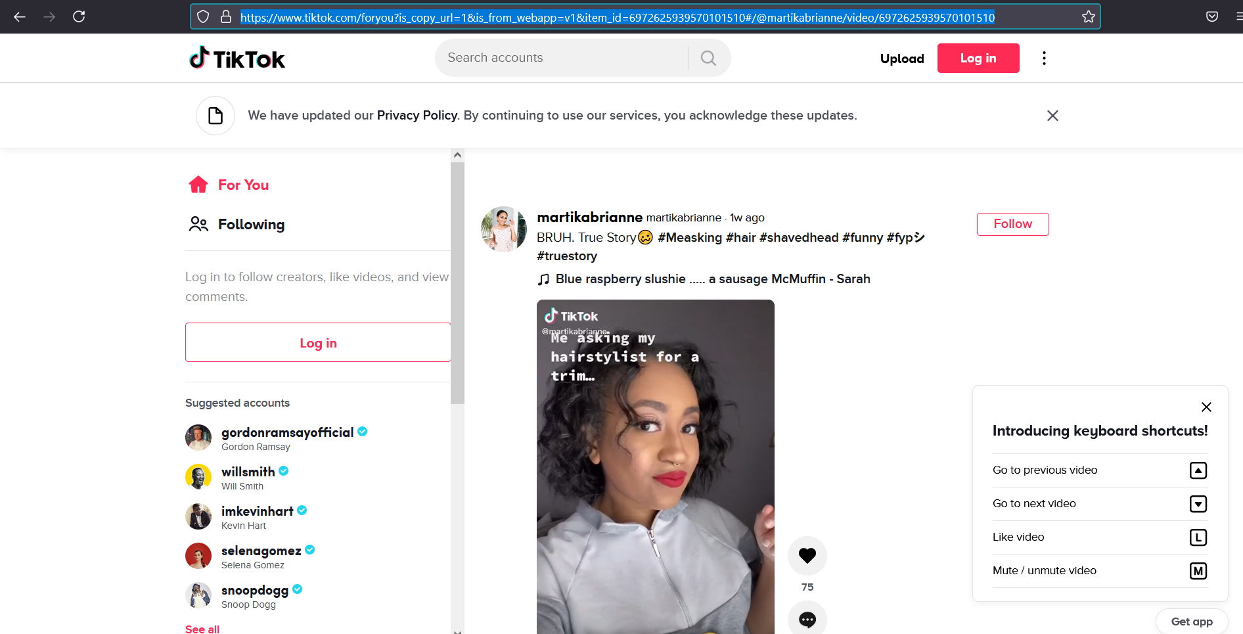
Task: Click the browser forward arrow
Action: coord(49,17)
